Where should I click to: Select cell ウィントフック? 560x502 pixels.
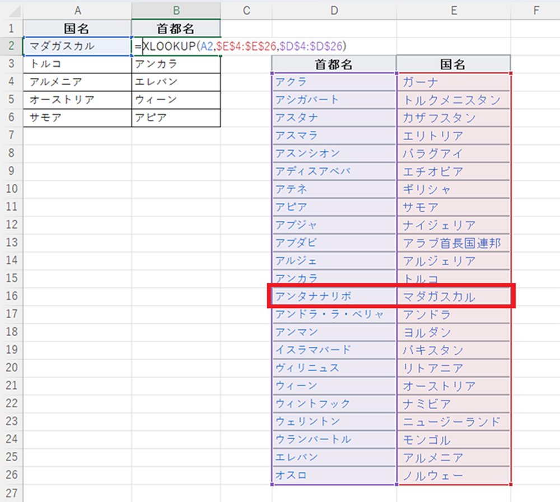(x=334, y=403)
